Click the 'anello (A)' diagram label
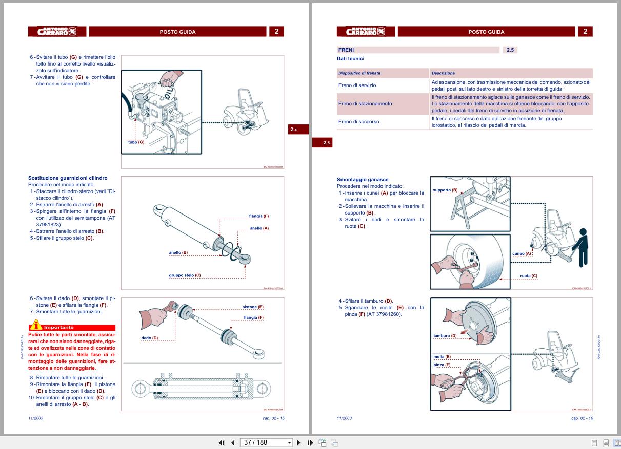The width and height of the screenshot is (621, 449). coord(259,228)
